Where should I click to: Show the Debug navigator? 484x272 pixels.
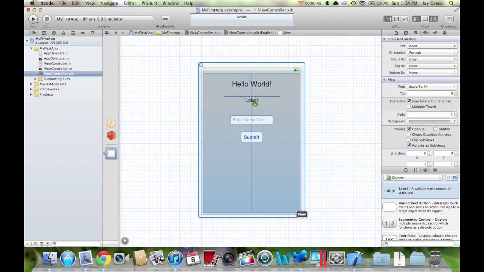point(73,33)
